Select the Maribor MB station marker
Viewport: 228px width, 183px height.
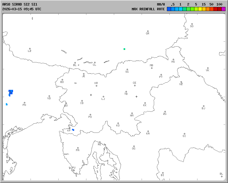tap(152, 68)
